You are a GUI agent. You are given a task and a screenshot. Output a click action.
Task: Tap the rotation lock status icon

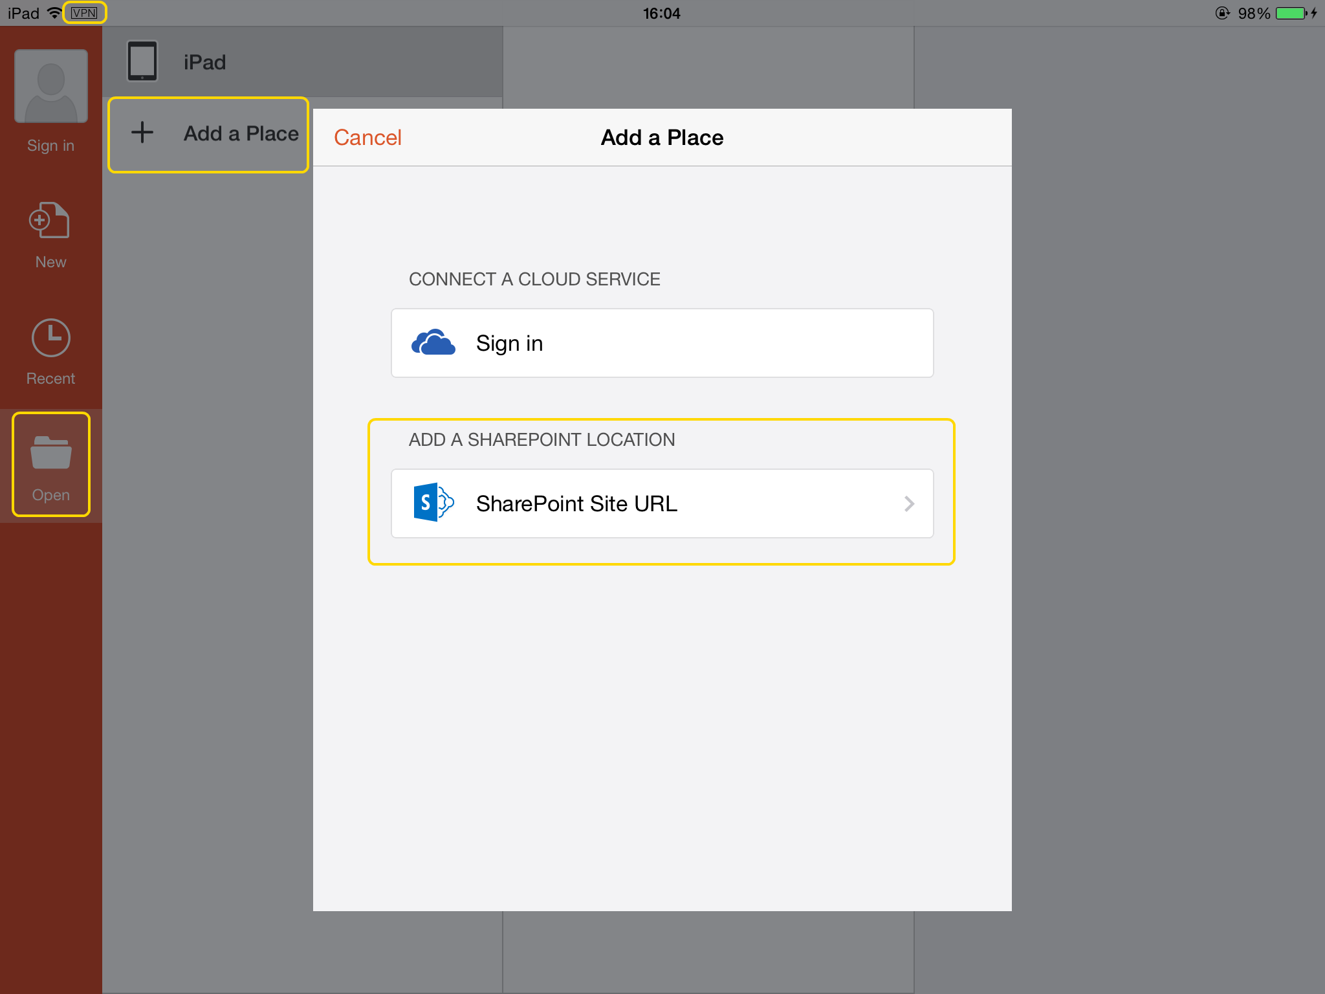pyautogui.click(x=1222, y=13)
